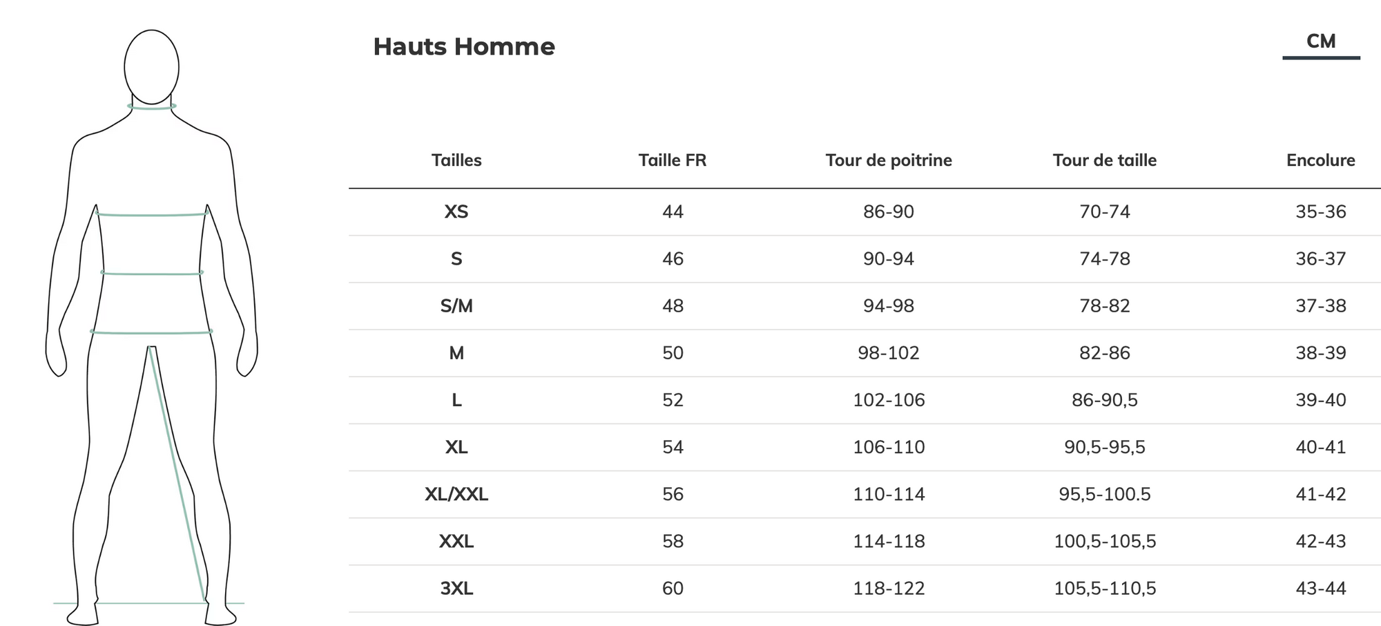Click the neck measurement line on figure
Image resolution: width=1381 pixels, height=626 pixels.
coord(152,107)
